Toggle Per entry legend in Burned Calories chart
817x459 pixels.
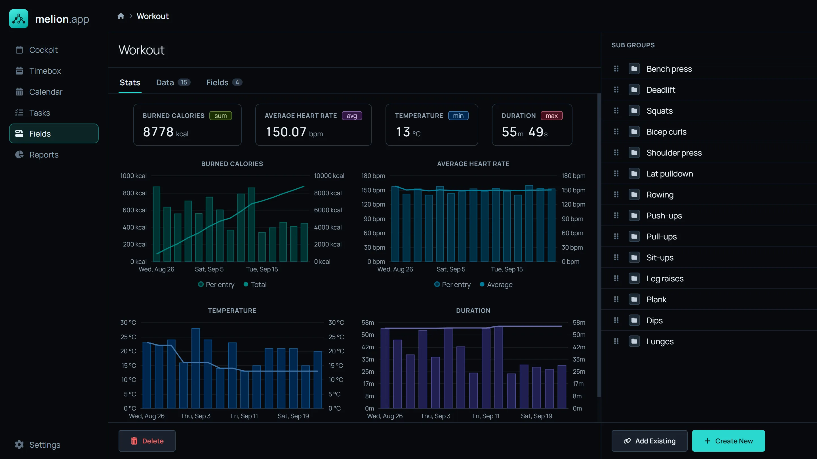(216, 284)
